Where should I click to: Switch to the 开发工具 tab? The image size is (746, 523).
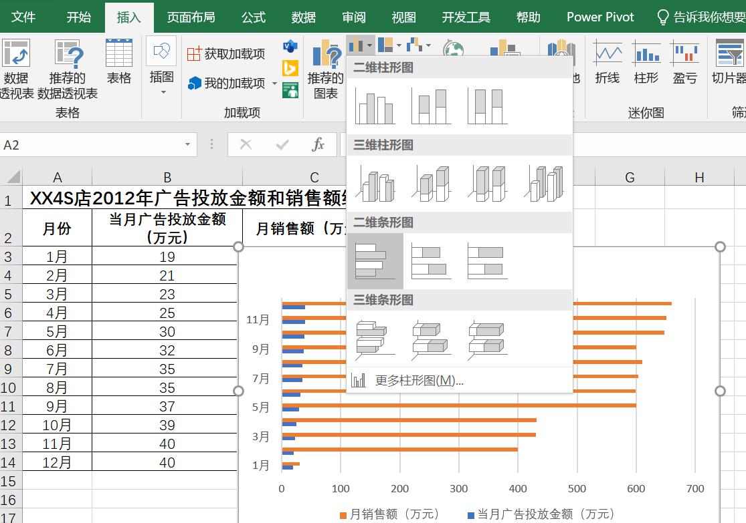[466, 17]
